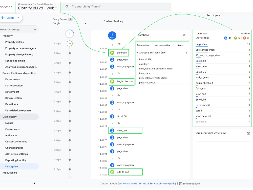Click the page_view blue icon at 14:41:46

(112, 60)
